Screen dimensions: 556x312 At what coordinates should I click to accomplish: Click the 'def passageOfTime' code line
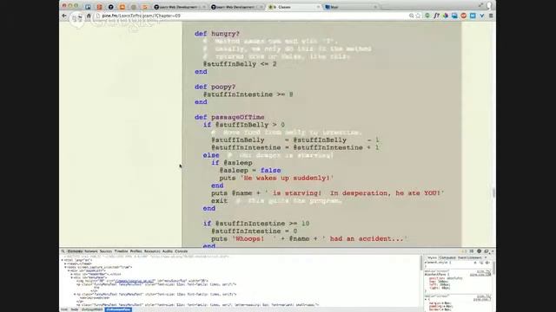(x=229, y=117)
